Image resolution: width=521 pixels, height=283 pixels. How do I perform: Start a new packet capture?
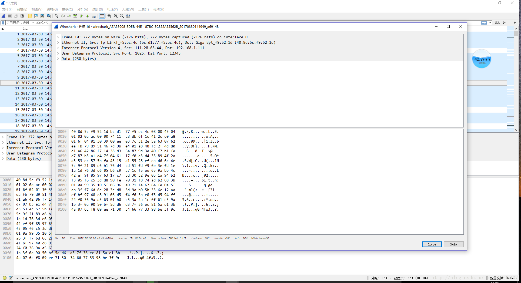(x=4, y=16)
